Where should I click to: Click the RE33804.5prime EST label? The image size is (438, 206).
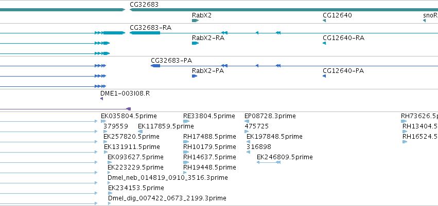coord(209,116)
